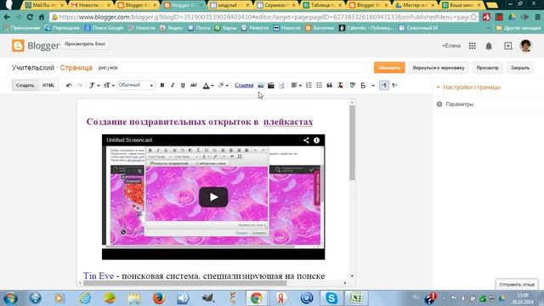Open the text alignment dropdown
The height and width of the screenshot is (306, 544).
coord(296,85)
